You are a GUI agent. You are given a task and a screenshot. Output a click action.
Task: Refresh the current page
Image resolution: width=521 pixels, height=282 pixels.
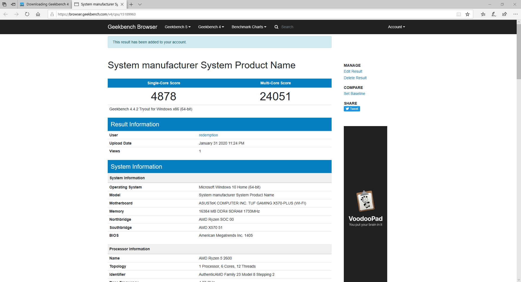(27, 14)
